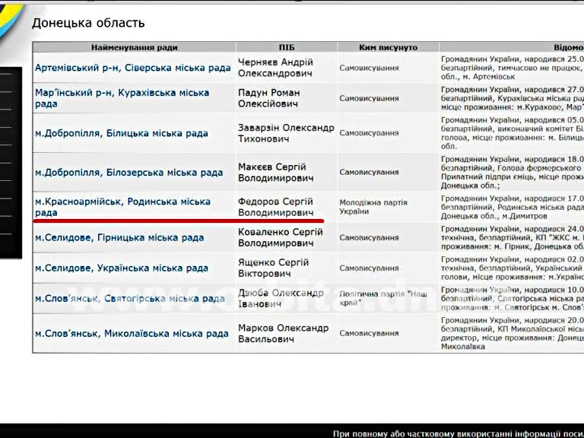Open м.Селидове, Українська міська рада link

[x=121, y=268]
